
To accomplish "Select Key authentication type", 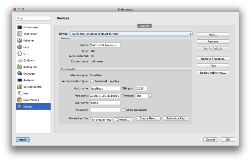I will click(112, 81).
